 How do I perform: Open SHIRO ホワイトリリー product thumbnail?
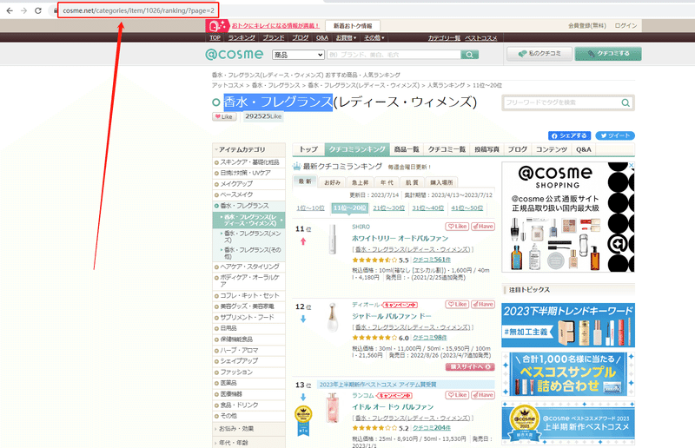point(333,240)
